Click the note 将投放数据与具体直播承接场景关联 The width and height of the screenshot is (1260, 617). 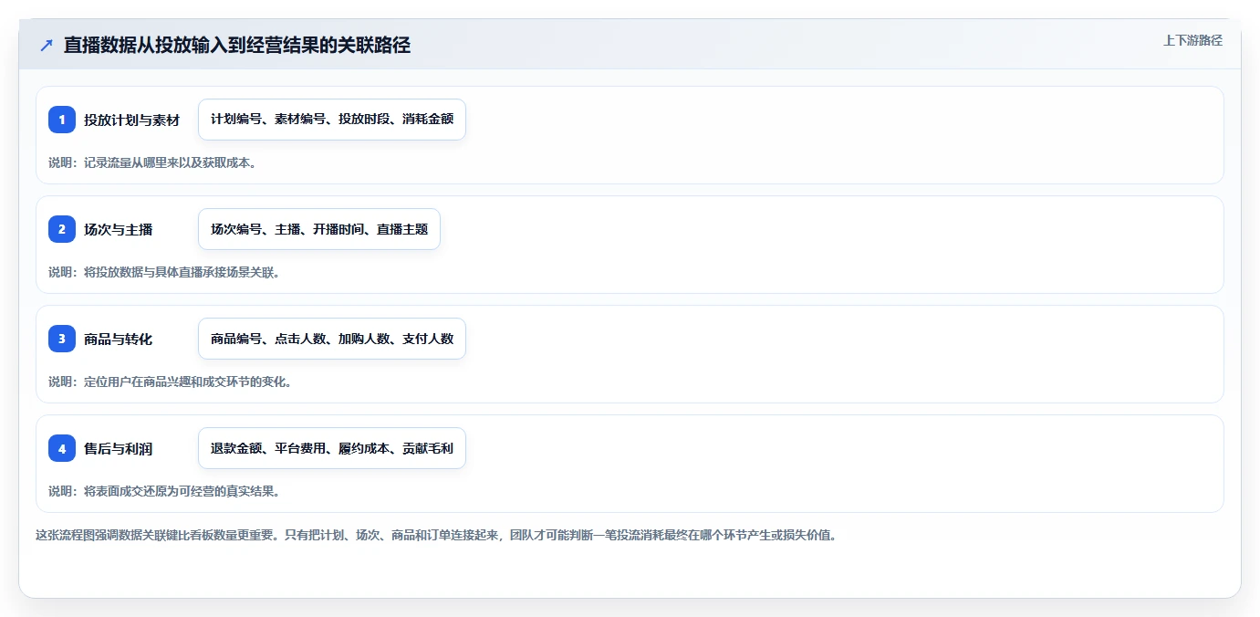164,272
